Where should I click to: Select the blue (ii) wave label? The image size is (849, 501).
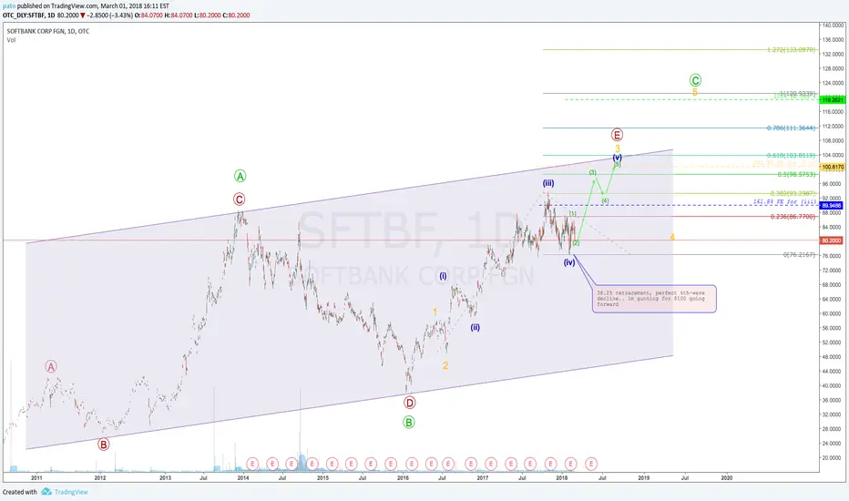pyautogui.click(x=475, y=327)
